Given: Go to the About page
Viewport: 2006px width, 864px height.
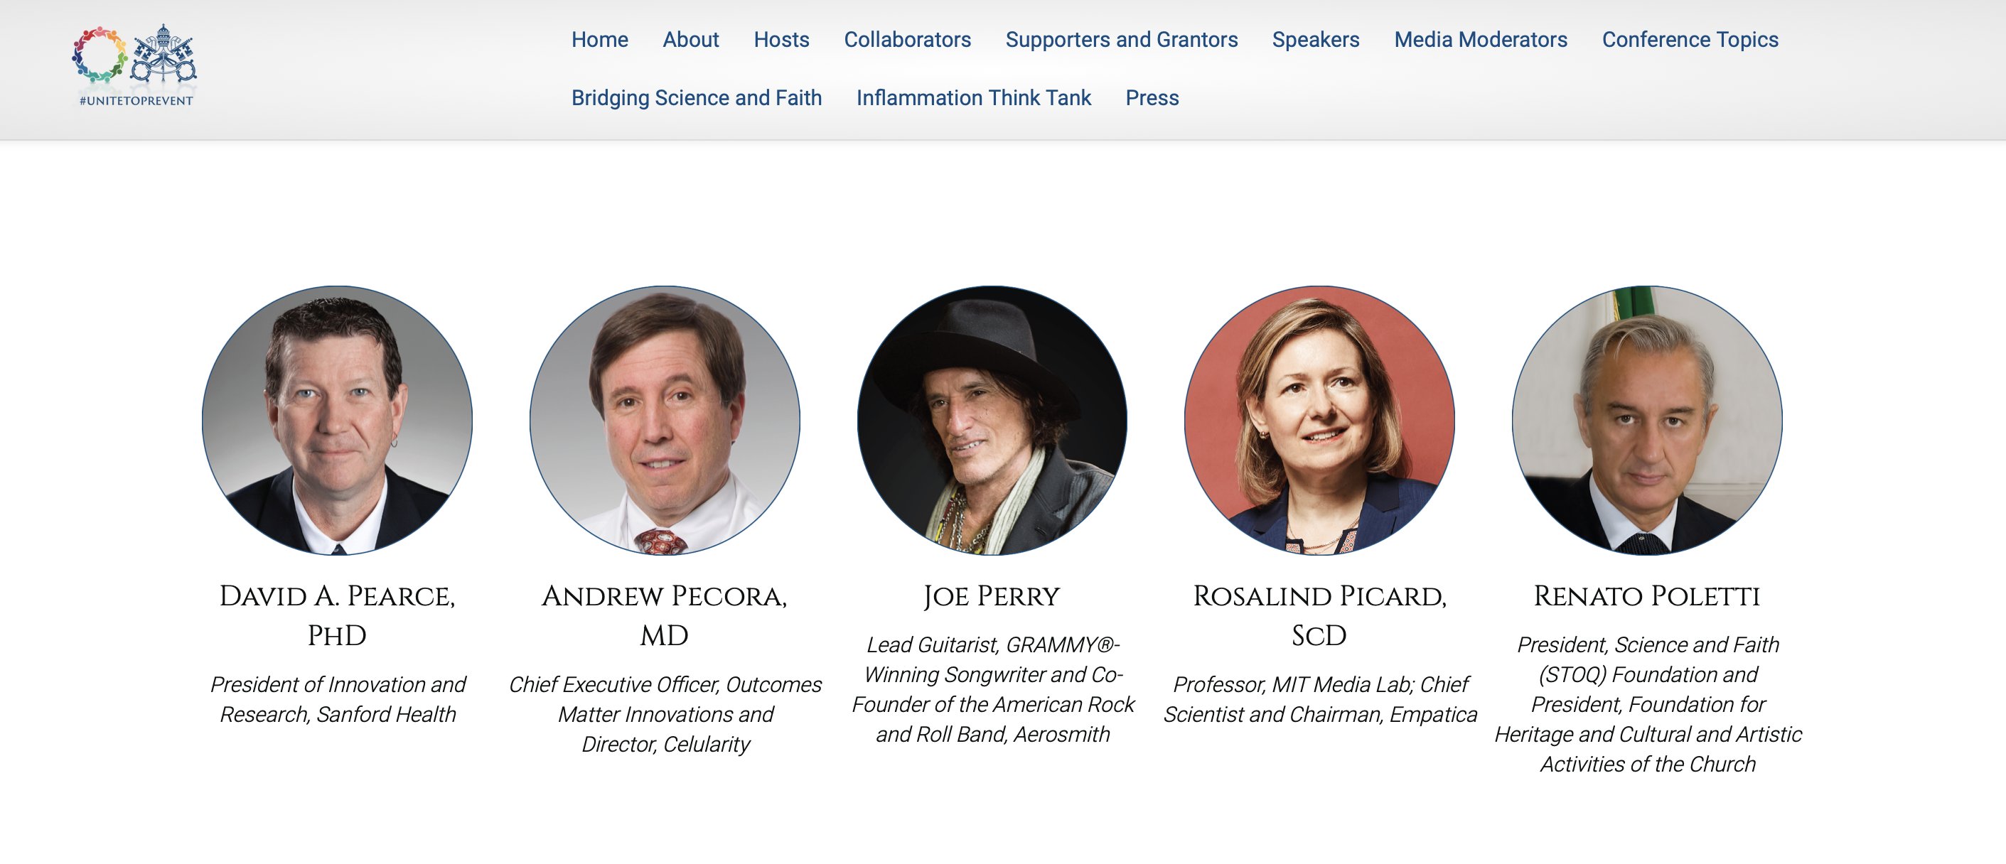Looking at the screenshot, I should coord(690,40).
